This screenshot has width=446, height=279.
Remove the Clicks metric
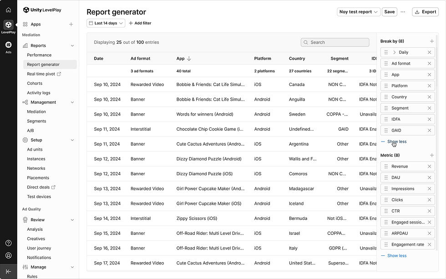tap(430, 200)
